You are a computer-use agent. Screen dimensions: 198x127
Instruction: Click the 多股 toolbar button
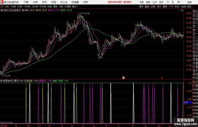[x=153, y=7]
